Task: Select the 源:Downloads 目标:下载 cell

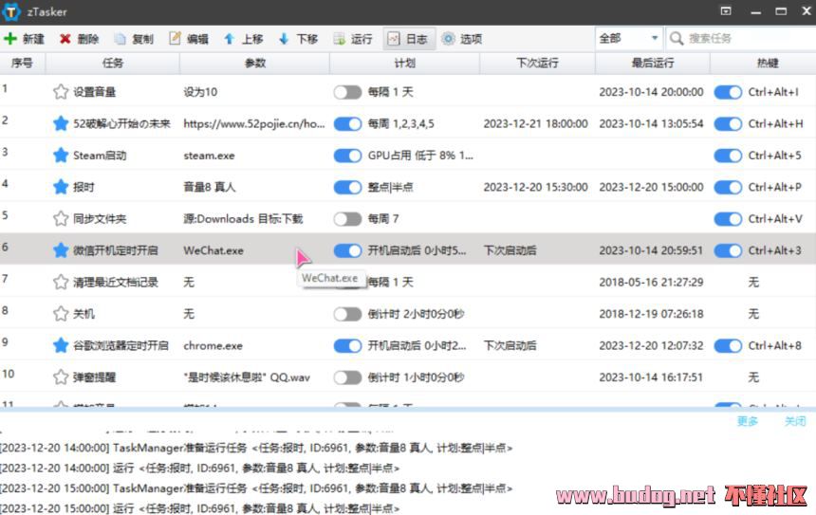Action: tap(243, 219)
